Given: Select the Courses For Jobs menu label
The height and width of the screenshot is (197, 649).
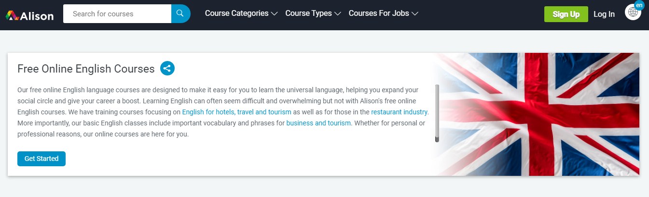Looking at the screenshot, I should point(379,13).
